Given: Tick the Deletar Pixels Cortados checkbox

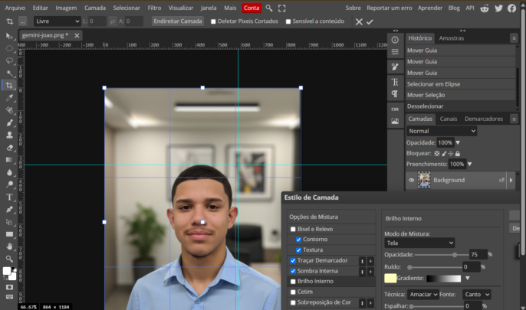Looking at the screenshot, I should pyautogui.click(x=213, y=21).
